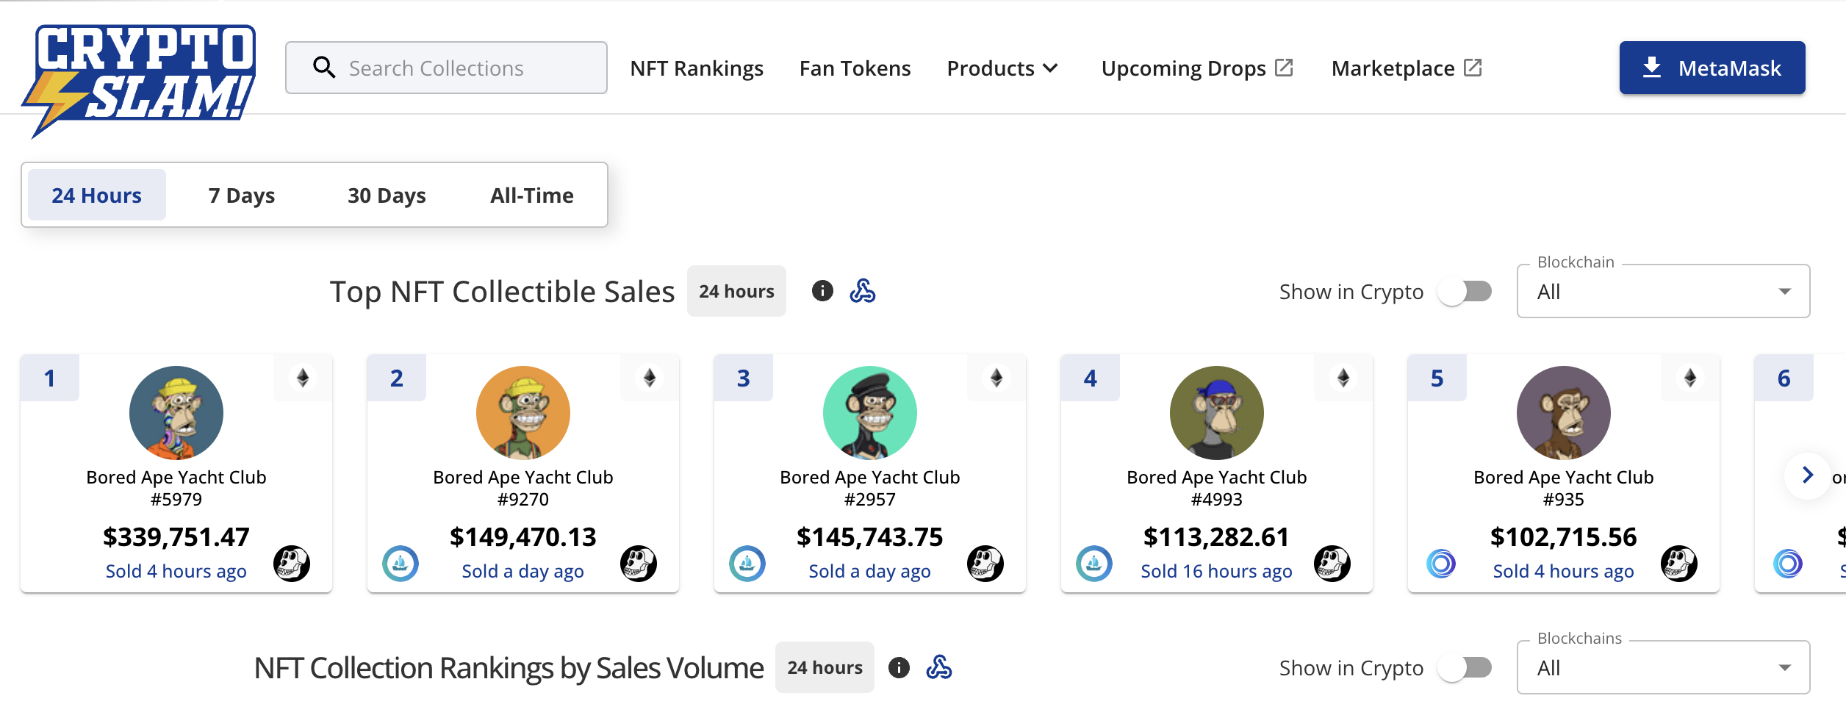Open the Blockchain dropdown for Top Sales
This screenshot has width=1846, height=704.
(1662, 292)
